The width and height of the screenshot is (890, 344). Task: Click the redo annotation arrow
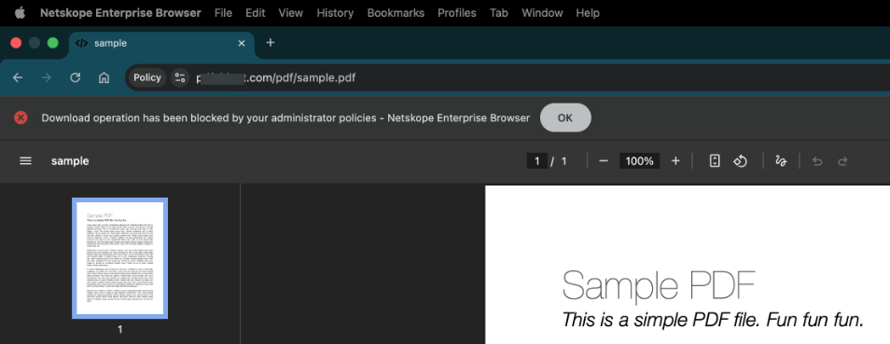(843, 161)
